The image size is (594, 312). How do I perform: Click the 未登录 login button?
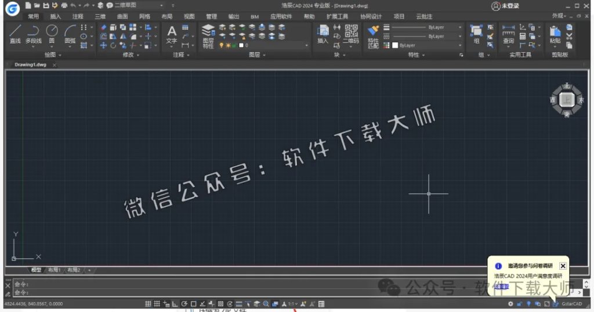tap(505, 6)
